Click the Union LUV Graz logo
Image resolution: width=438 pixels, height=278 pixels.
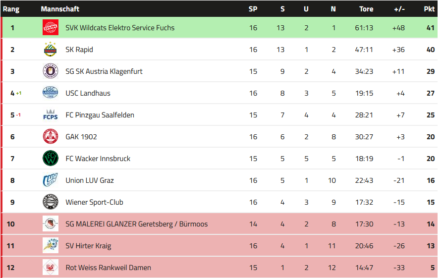51,180
